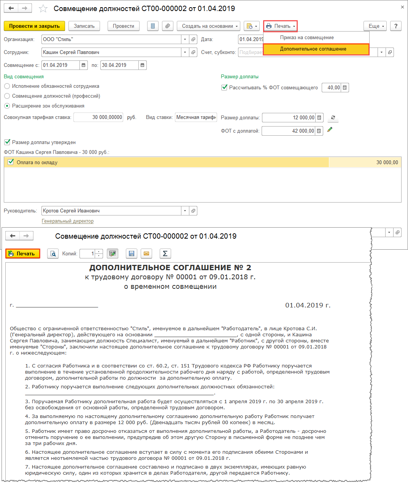
Task: Save the agreement with the diskette icon
Action: 132,253
